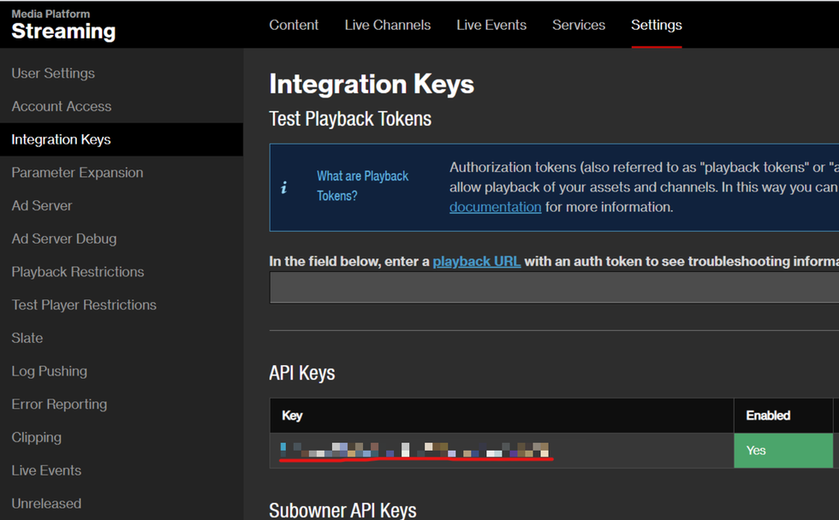839x520 pixels.
Task: Click the "What are Playback Tokens?" link
Action: [362, 186]
